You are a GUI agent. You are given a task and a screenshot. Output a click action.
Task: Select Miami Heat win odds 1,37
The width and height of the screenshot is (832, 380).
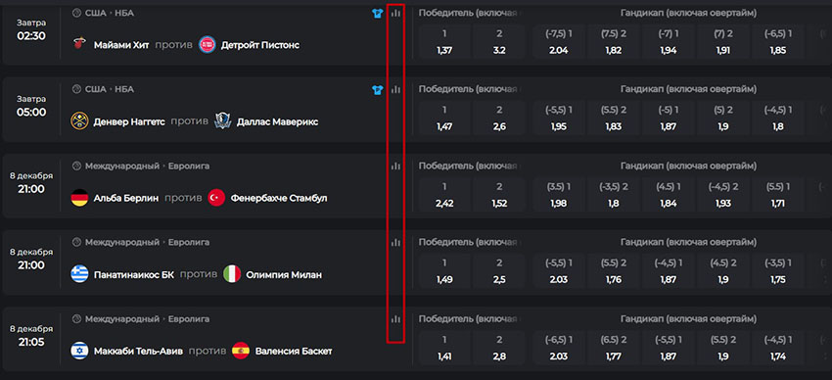click(x=444, y=43)
